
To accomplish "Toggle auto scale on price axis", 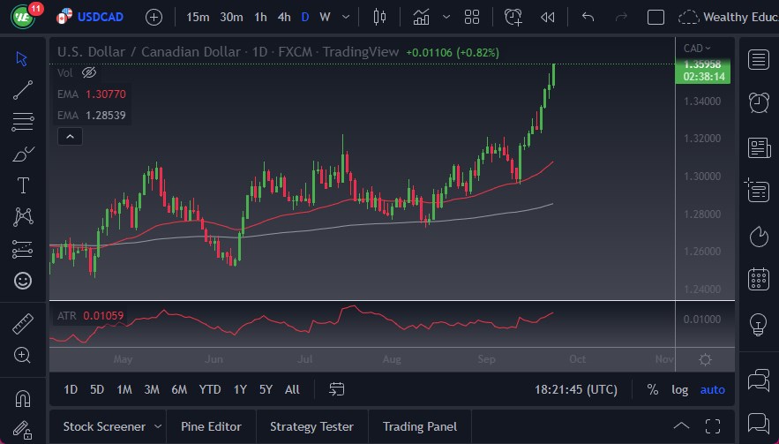I will click(x=712, y=389).
